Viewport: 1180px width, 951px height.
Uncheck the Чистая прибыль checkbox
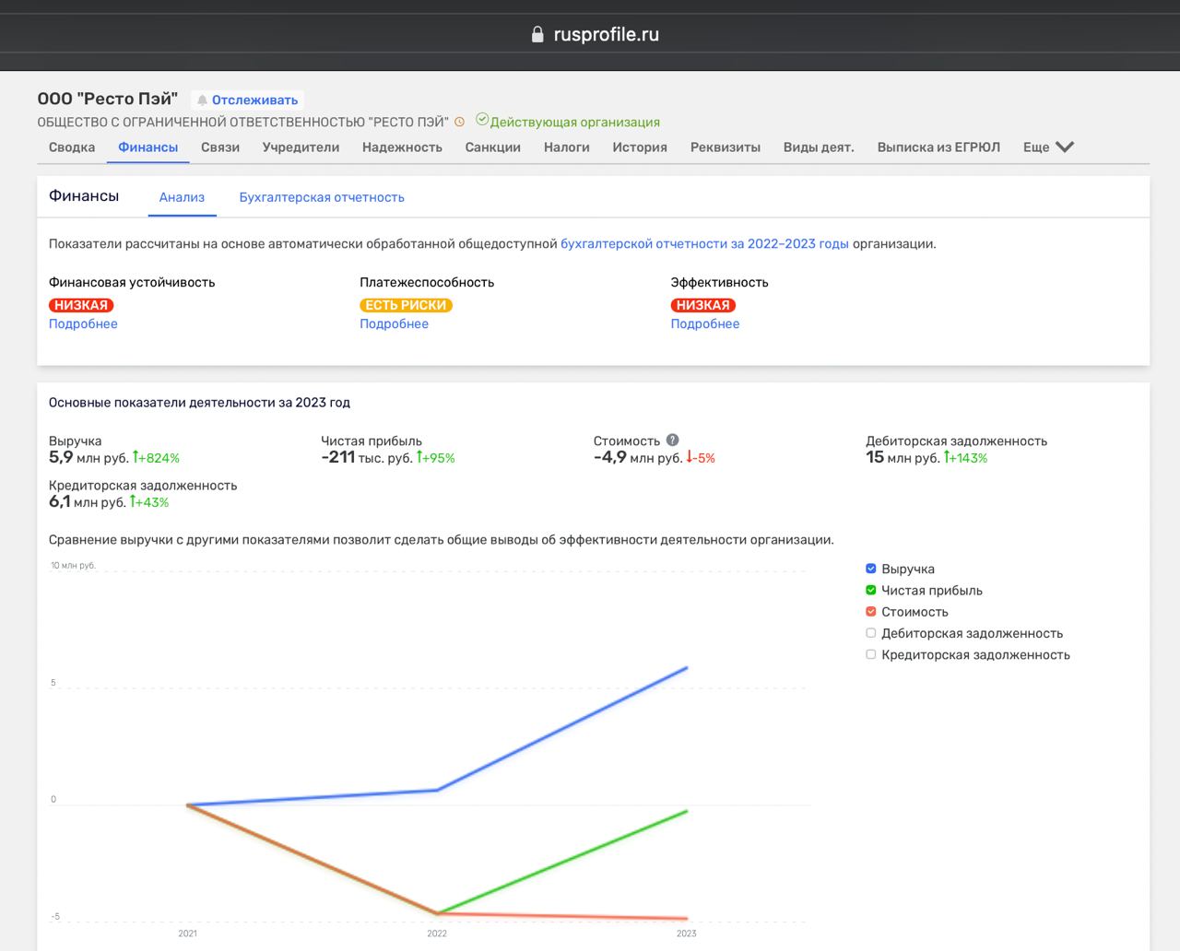pyautogui.click(x=871, y=590)
